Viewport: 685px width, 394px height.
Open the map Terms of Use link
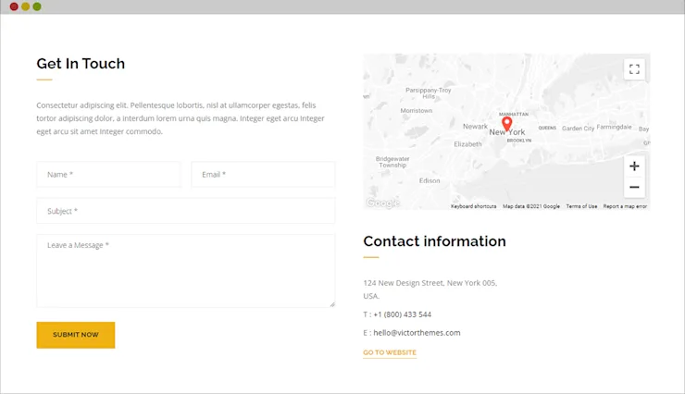pyautogui.click(x=581, y=206)
